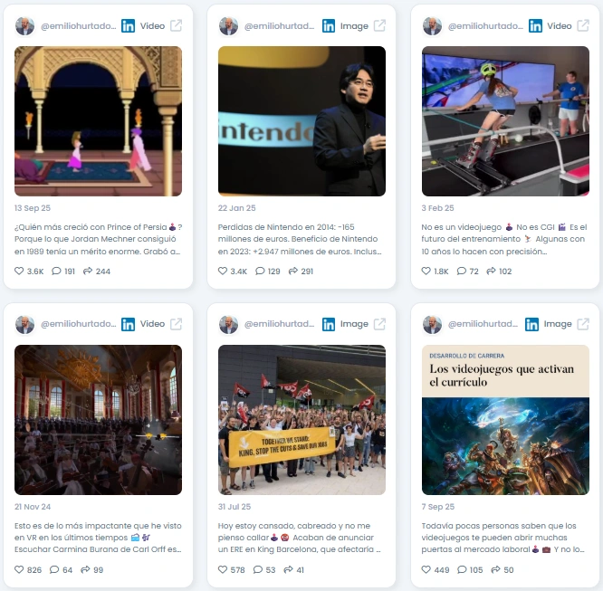The height and width of the screenshot is (591, 603).
Task: Click profile avatar on ski simulator post
Action: pos(432,26)
